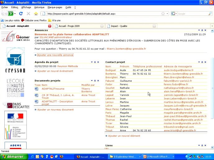
Task: Email thierry.bontems@iep-grenoble.fr in the announcement
Action: pyautogui.click(x=126, y=49)
